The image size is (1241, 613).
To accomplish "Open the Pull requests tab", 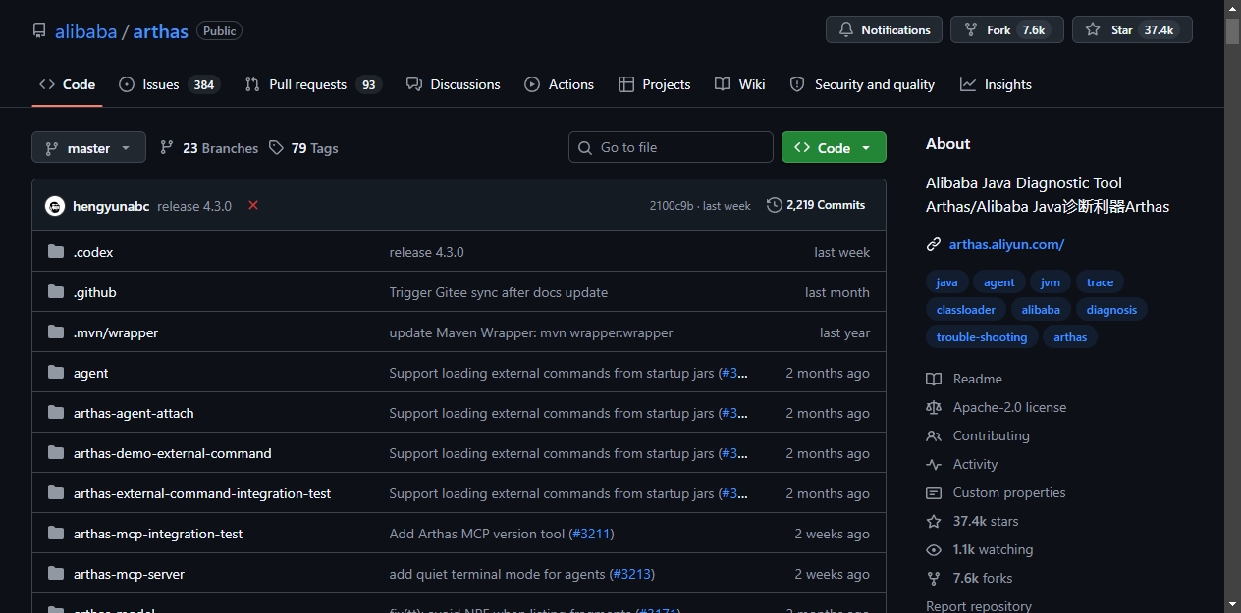I will (313, 84).
